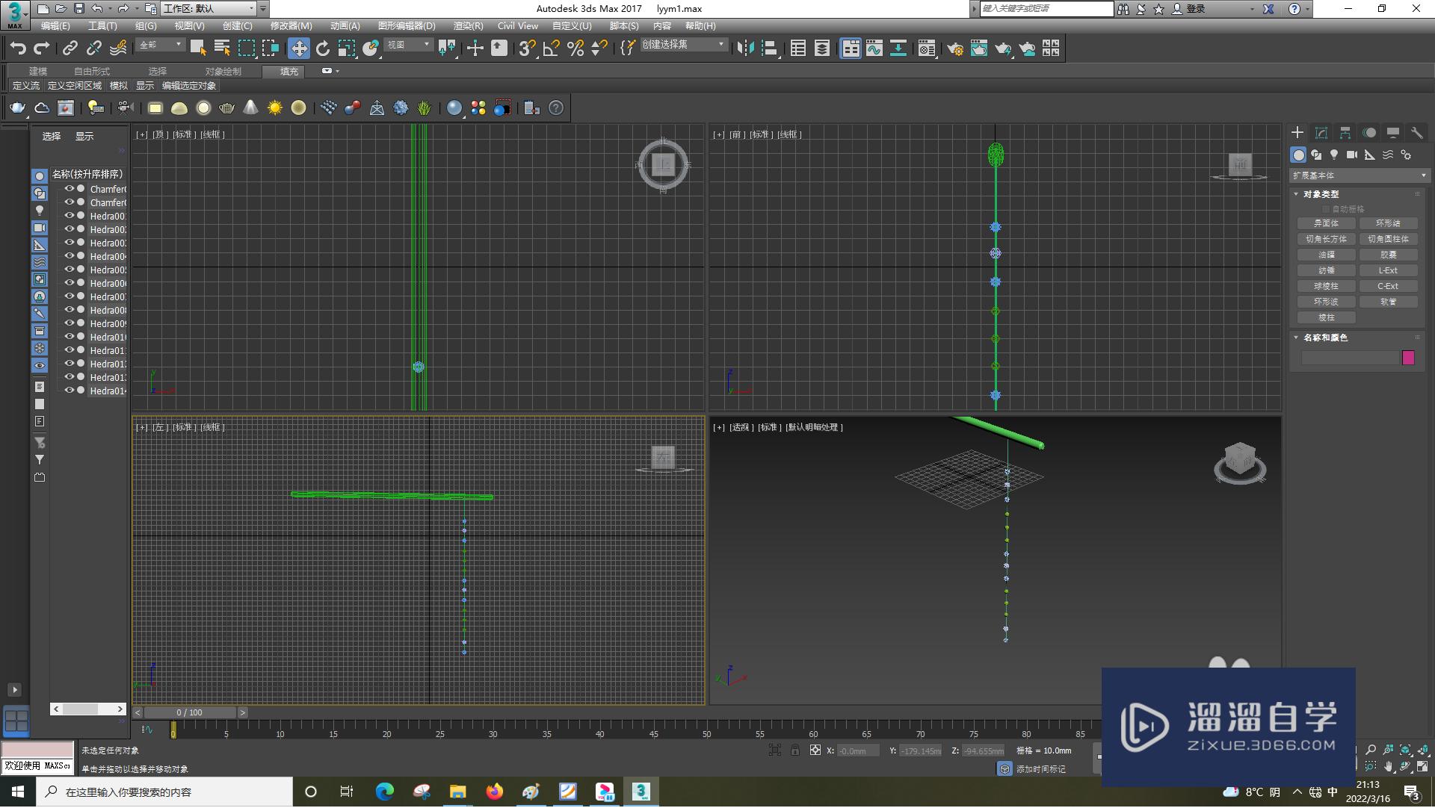Open the Hierarchy panel tab
Image resolution: width=1435 pixels, height=808 pixels.
tap(1345, 133)
